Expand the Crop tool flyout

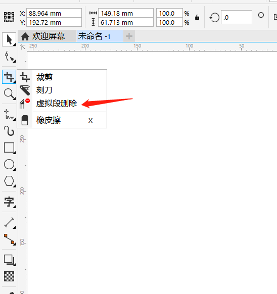(9, 77)
